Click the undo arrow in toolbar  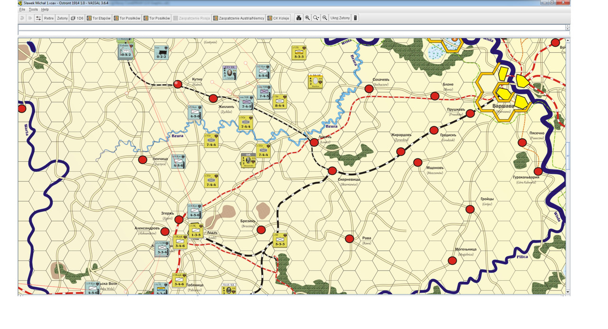coord(22,18)
